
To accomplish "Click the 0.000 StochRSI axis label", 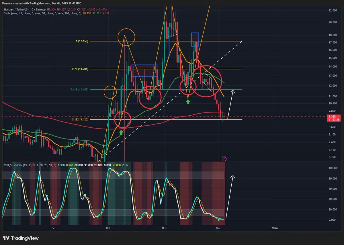I will pyautogui.click(x=332, y=220).
